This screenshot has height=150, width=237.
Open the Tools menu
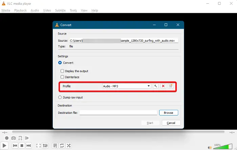point(73,10)
